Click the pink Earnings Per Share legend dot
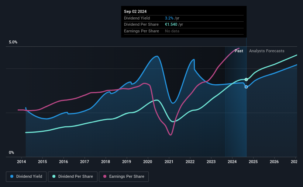Viewport: 303px width, 187px height. coord(105,176)
